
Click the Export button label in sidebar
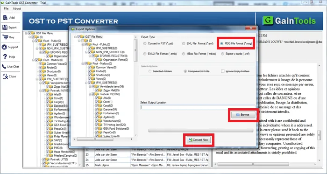pos(13,28)
